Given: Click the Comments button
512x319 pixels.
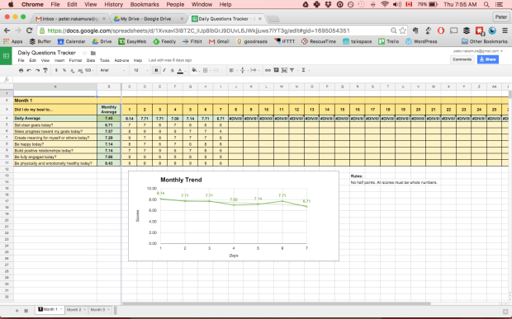Looking at the screenshot, I should (462, 59).
